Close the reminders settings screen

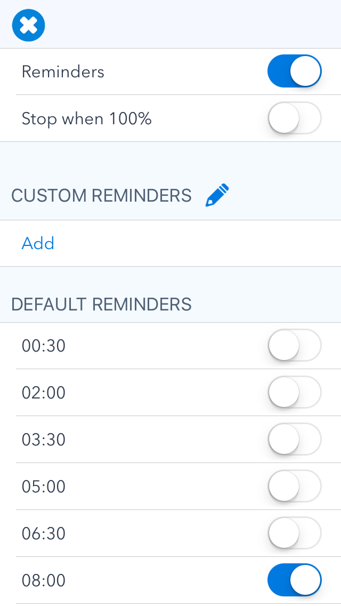coord(28,25)
